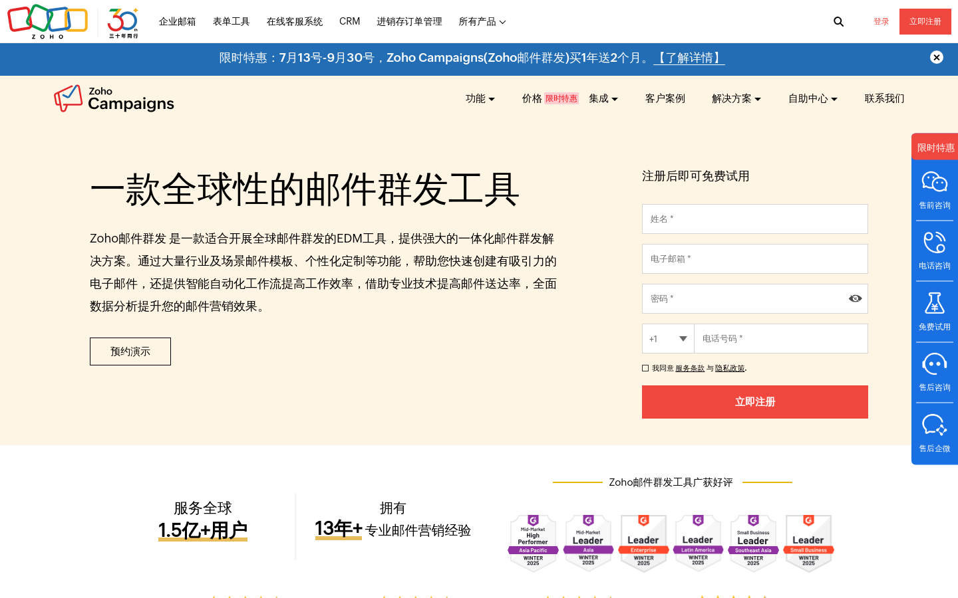Expand the 集成 menu
Viewport: 958px width, 598px height.
click(603, 98)
